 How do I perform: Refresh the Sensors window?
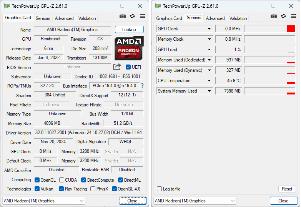coord(283,16)
